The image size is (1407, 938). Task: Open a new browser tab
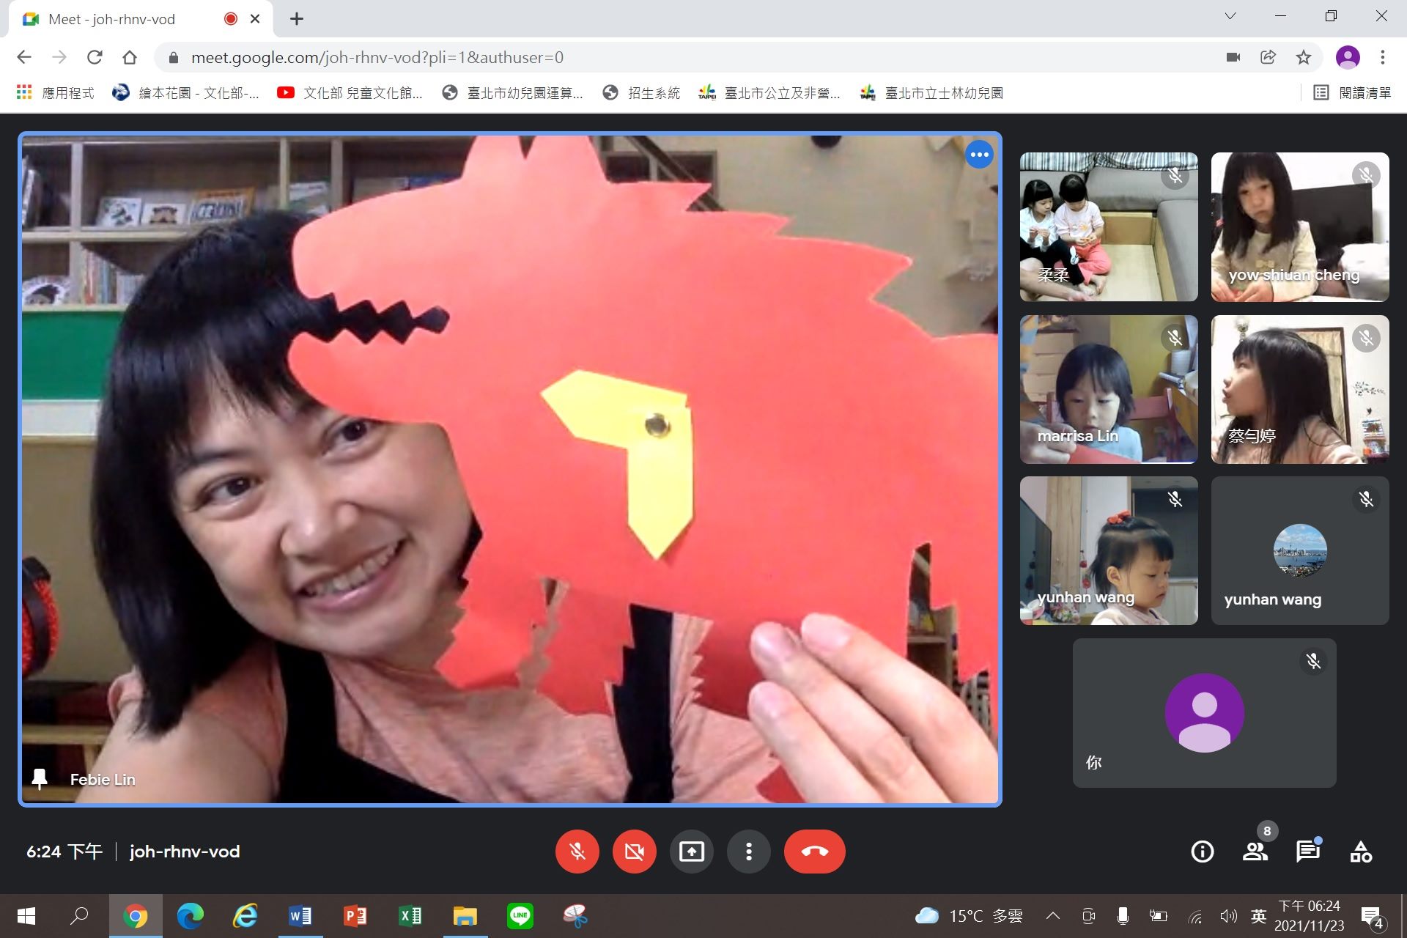(x=296, y=19)
